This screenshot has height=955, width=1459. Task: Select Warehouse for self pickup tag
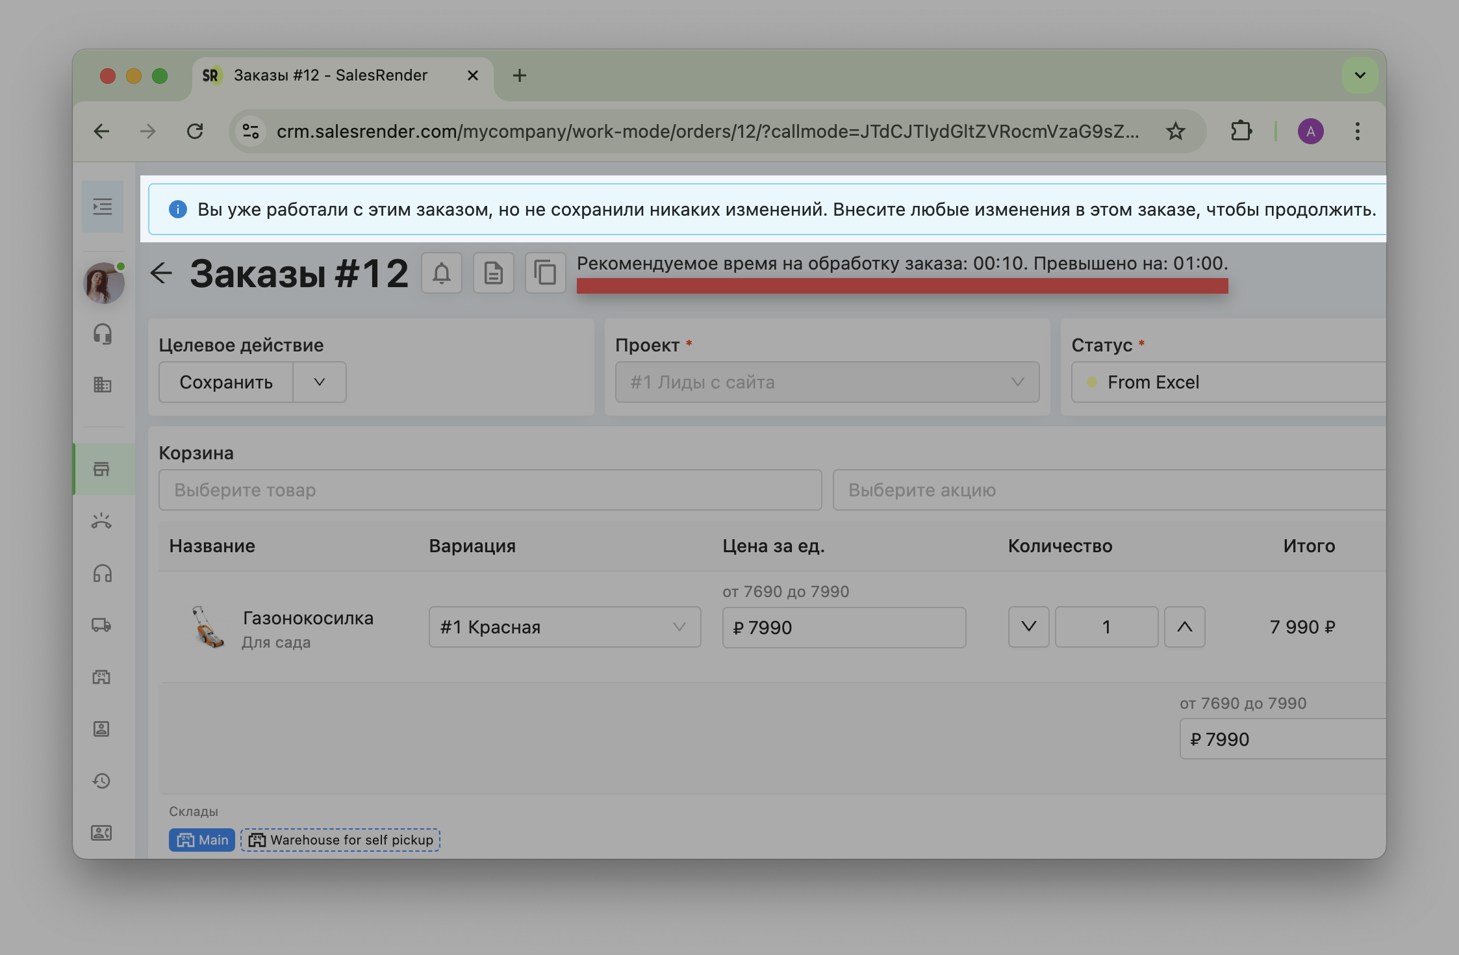click(x=340, y=840)
